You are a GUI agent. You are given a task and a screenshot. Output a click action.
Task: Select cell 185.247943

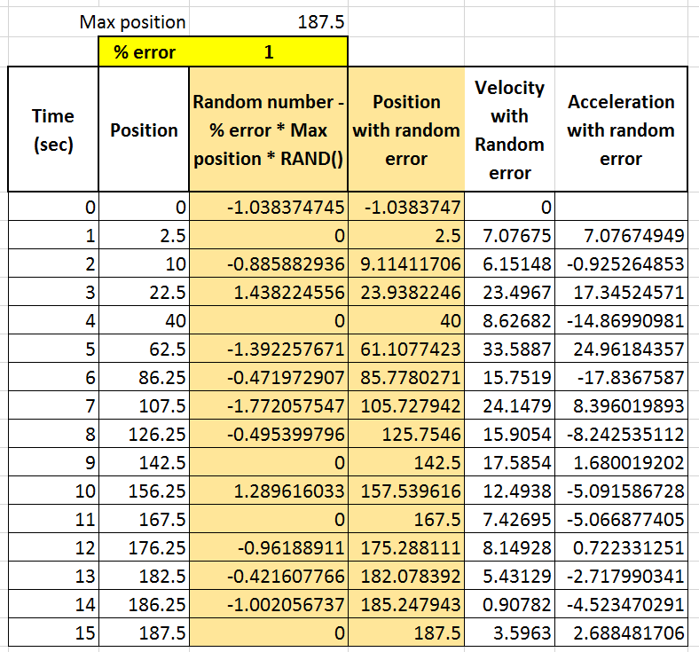click(406, 604)
